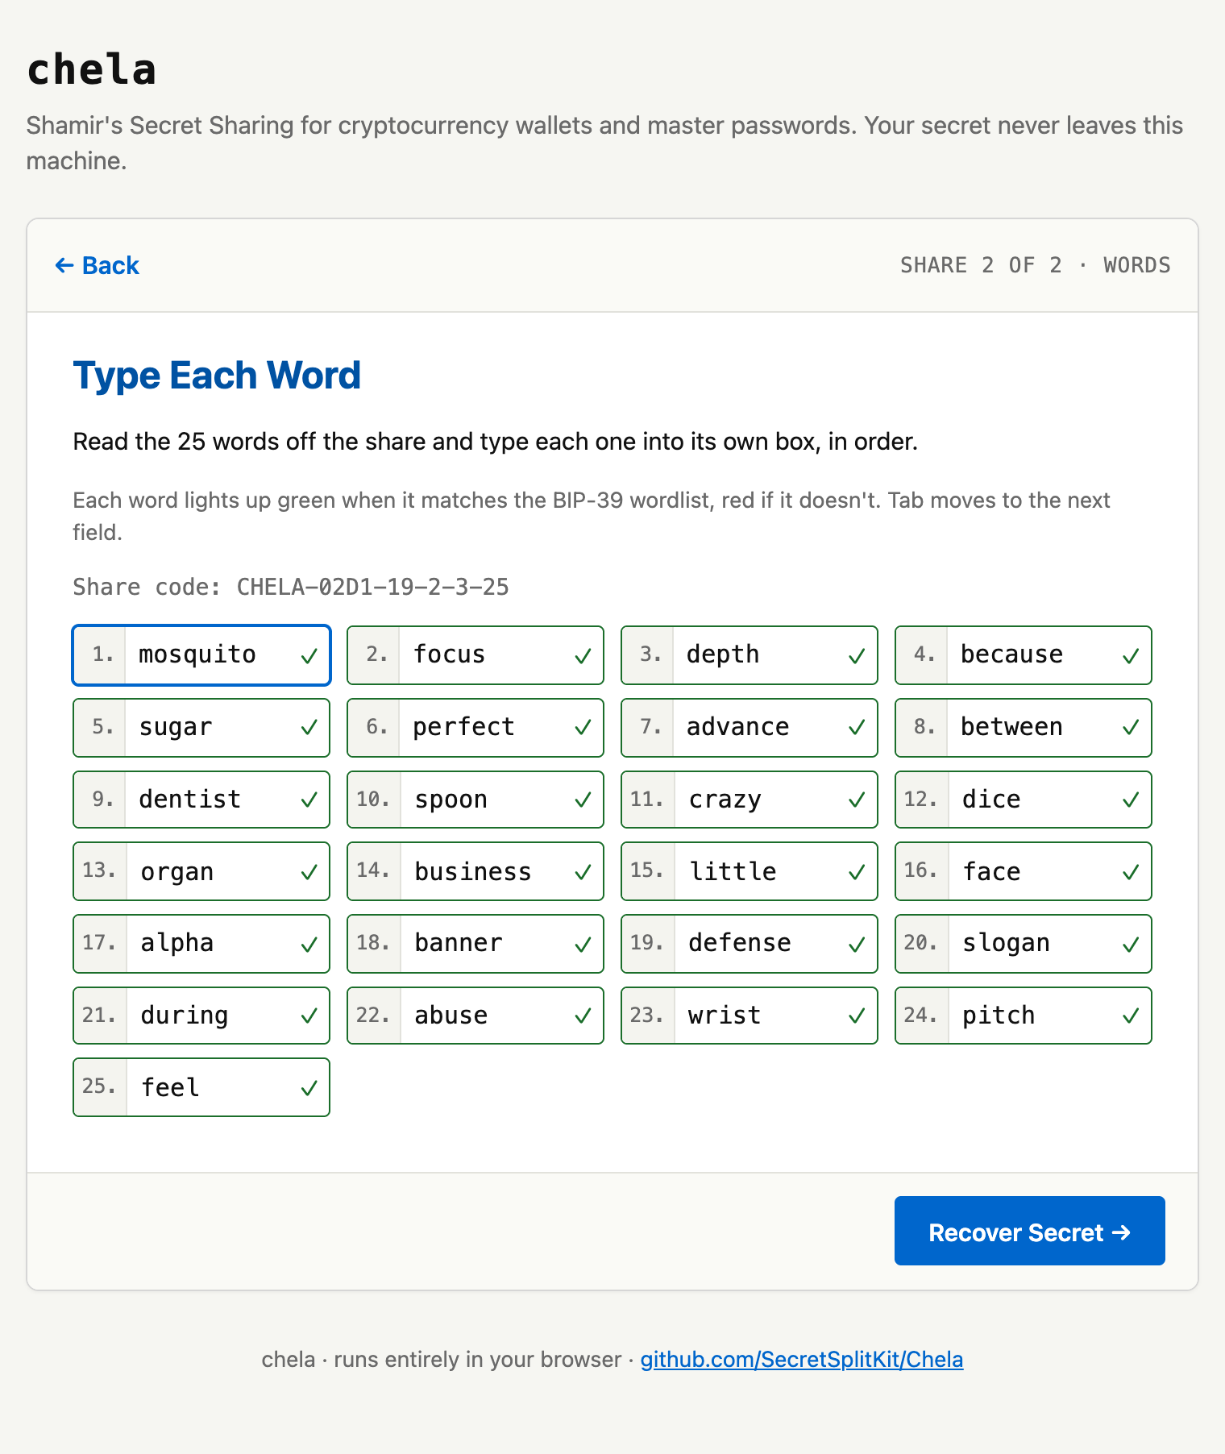Image resolution: width=1225 pixels, height=1454 pixels.
Task: Select the defense word field
Action: point(750,944)
